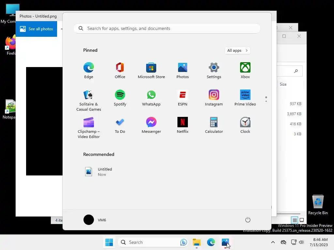Open the taskbar clock and date
The width and height of the screenshot is (334, 250).
(319, 242)
